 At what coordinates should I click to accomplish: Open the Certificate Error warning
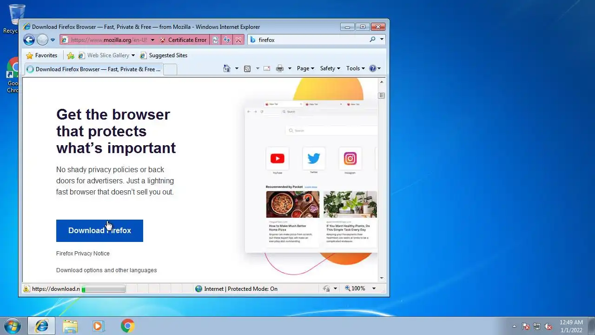coord(183,40)
